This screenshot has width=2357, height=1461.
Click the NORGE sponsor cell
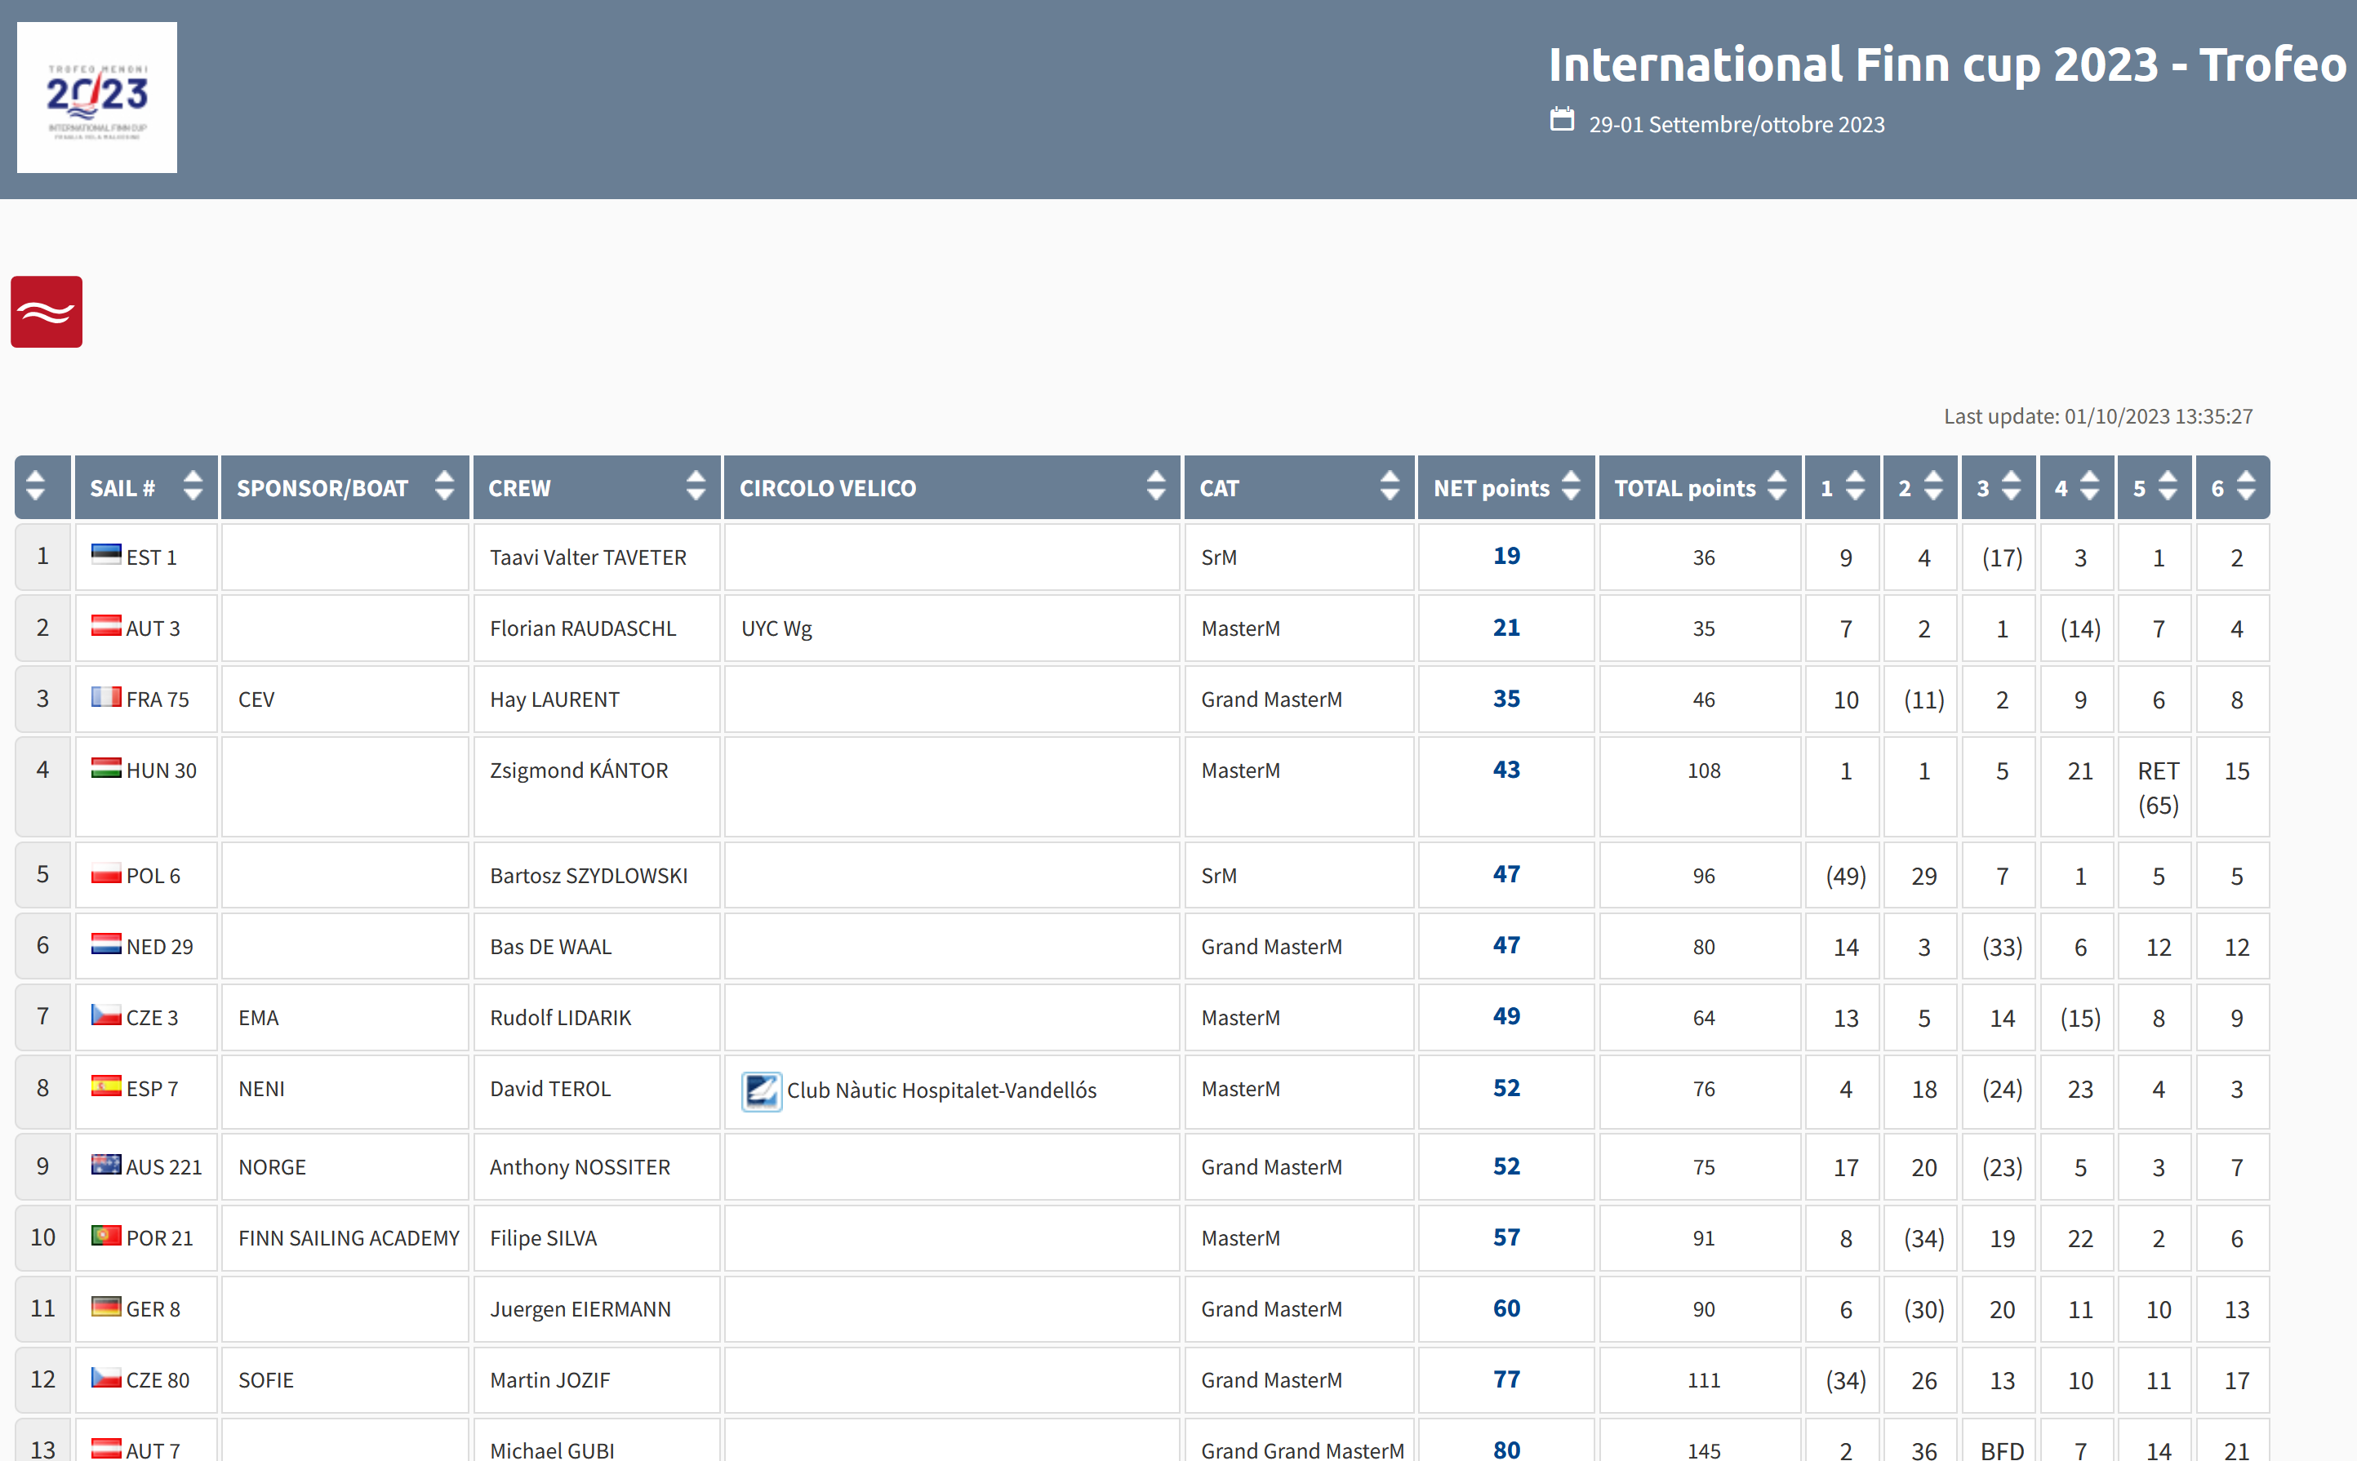pos(345,1167)
